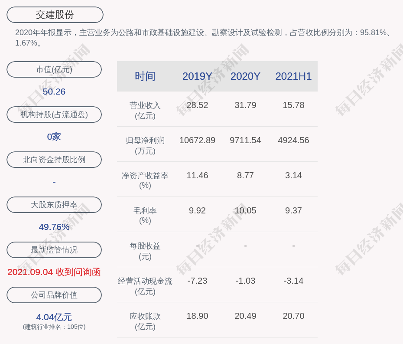403x344 pixels.
Task: Click net profit value 10672.89
Action: pyautogui.click(x=198, y=140)
